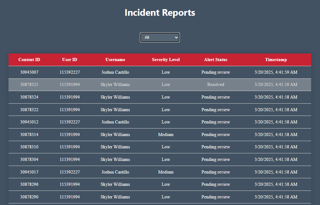This screenshot has width=320, height=205.
Task: Select the resolved row's content ID 30878325
Action: point(29,84)
